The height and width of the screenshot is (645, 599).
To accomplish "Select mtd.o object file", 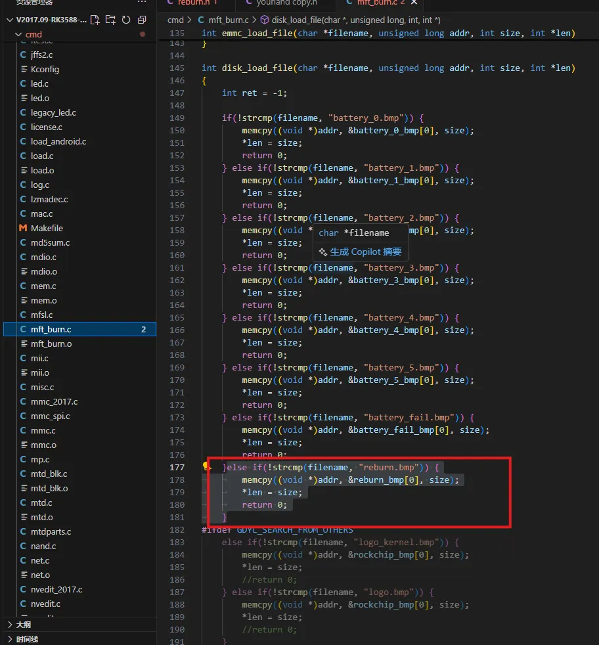I will 80,517.
